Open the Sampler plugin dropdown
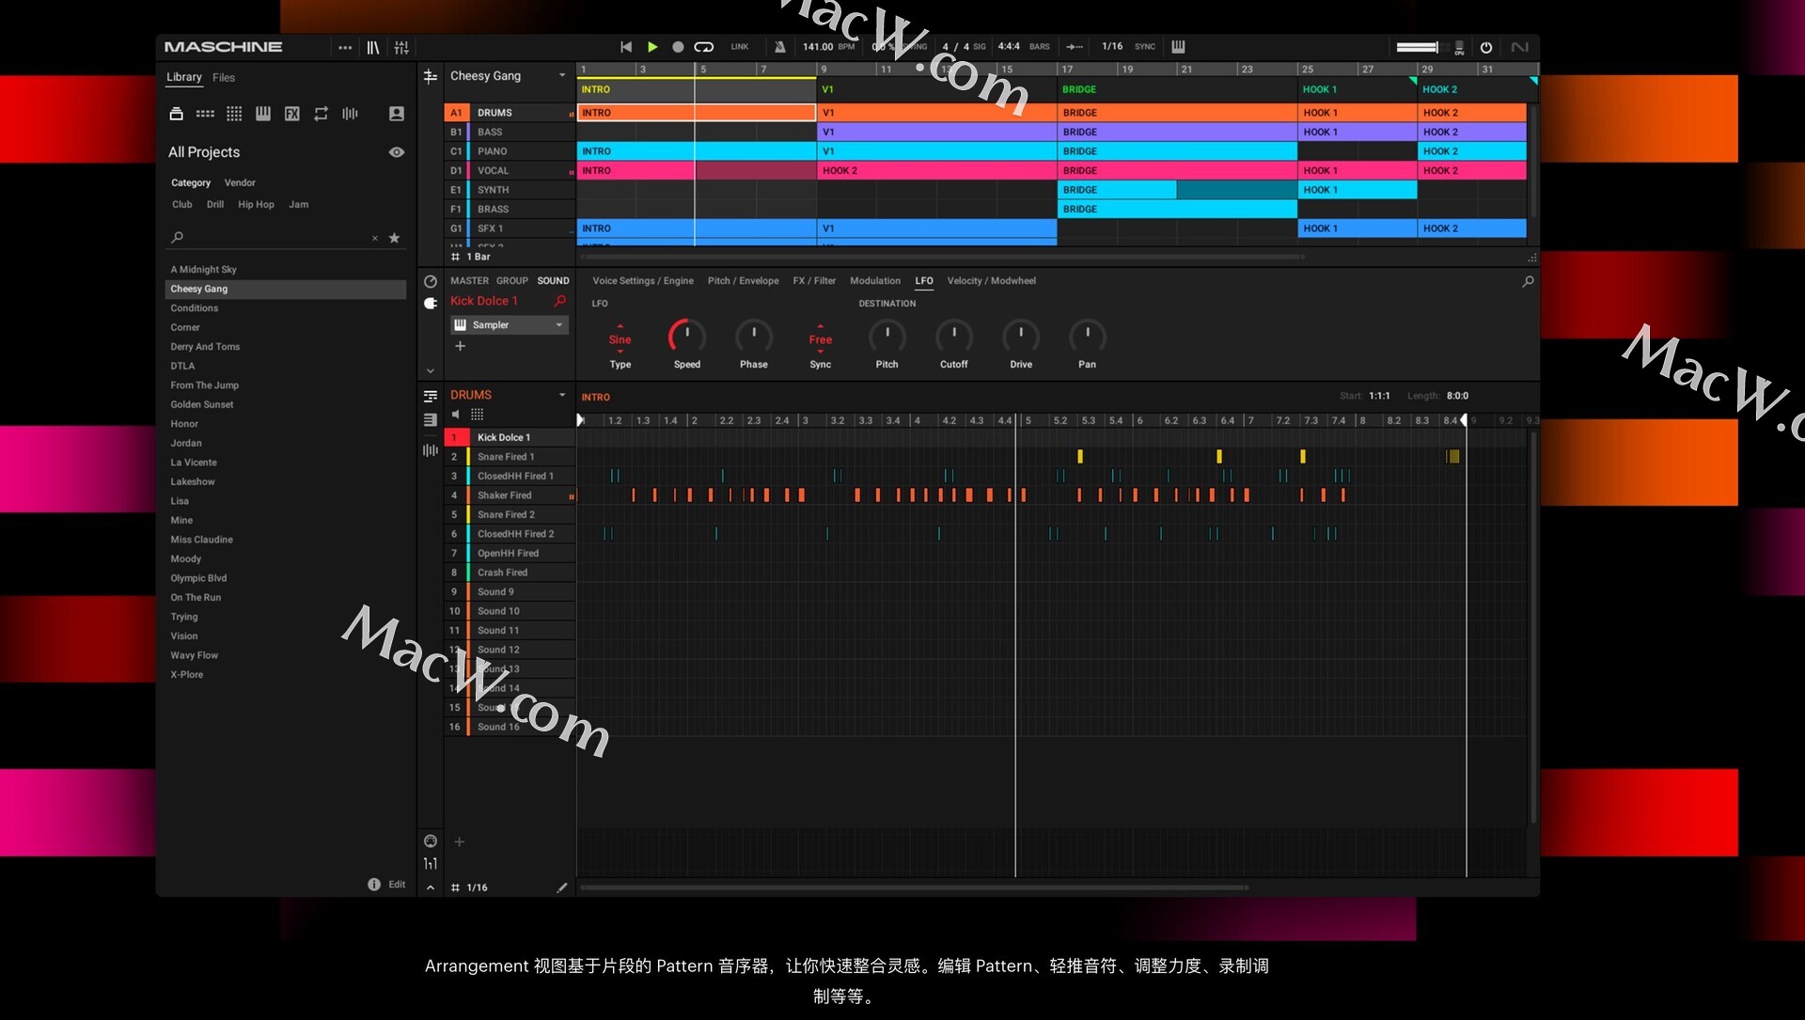This screenshot has height=1020, width=1805. pos(510,325)
